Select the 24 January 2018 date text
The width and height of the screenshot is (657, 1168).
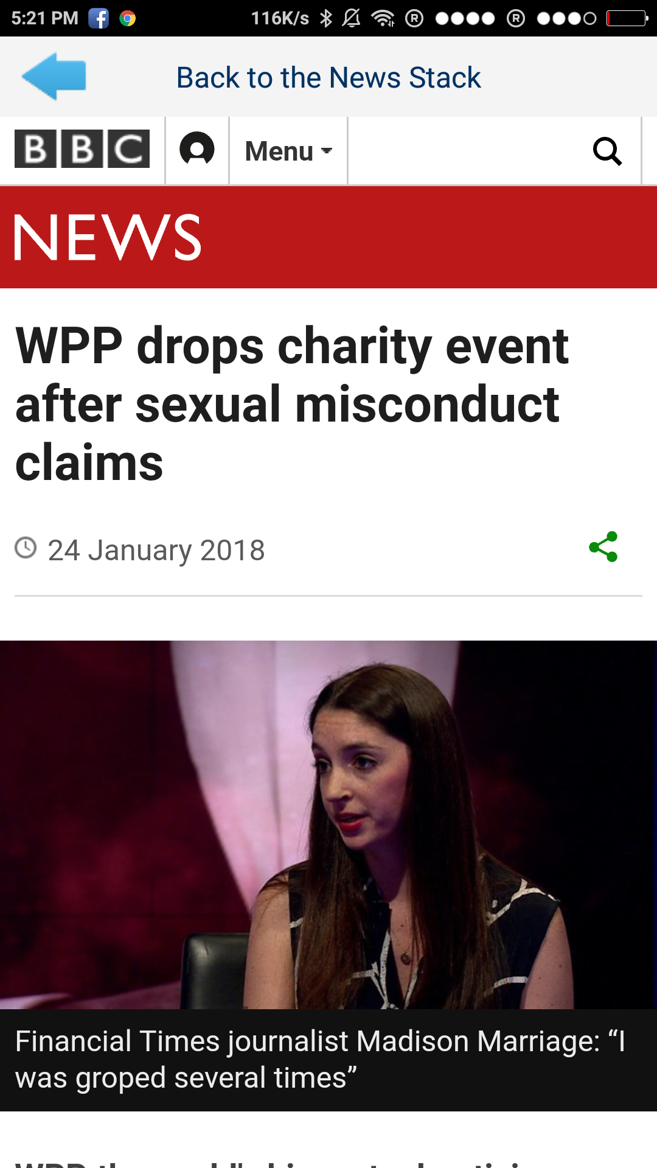tap(156, 550)
